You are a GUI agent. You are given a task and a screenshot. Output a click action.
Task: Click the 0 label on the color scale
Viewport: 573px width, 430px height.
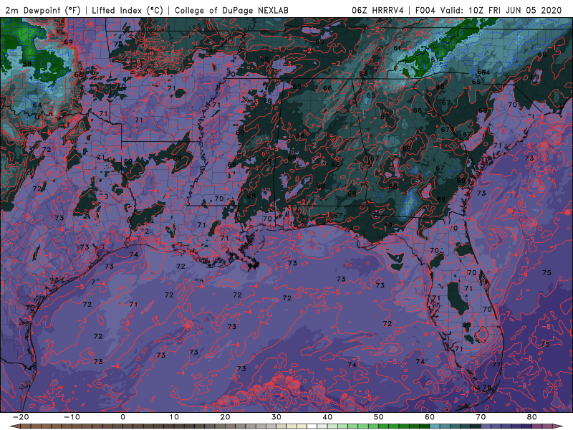tap(122, 417)
